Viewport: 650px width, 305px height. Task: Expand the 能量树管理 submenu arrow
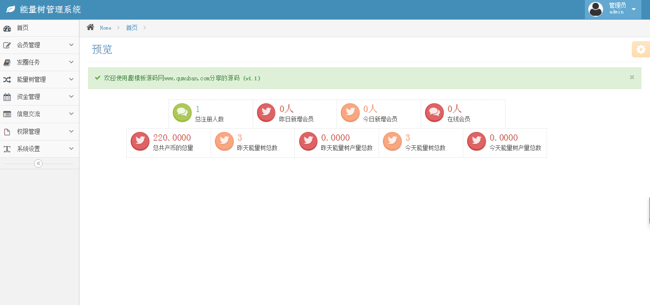click(71, 79)
